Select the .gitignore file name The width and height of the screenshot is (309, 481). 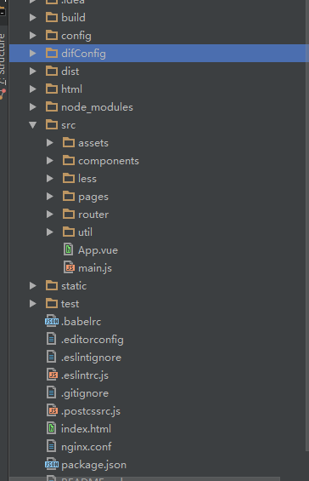coord(85,393)
